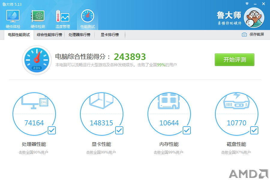This screenshot has height=180, width=270.
Task: Switch to the 处理器排行榜 tab
Action: tap(79, 34)
